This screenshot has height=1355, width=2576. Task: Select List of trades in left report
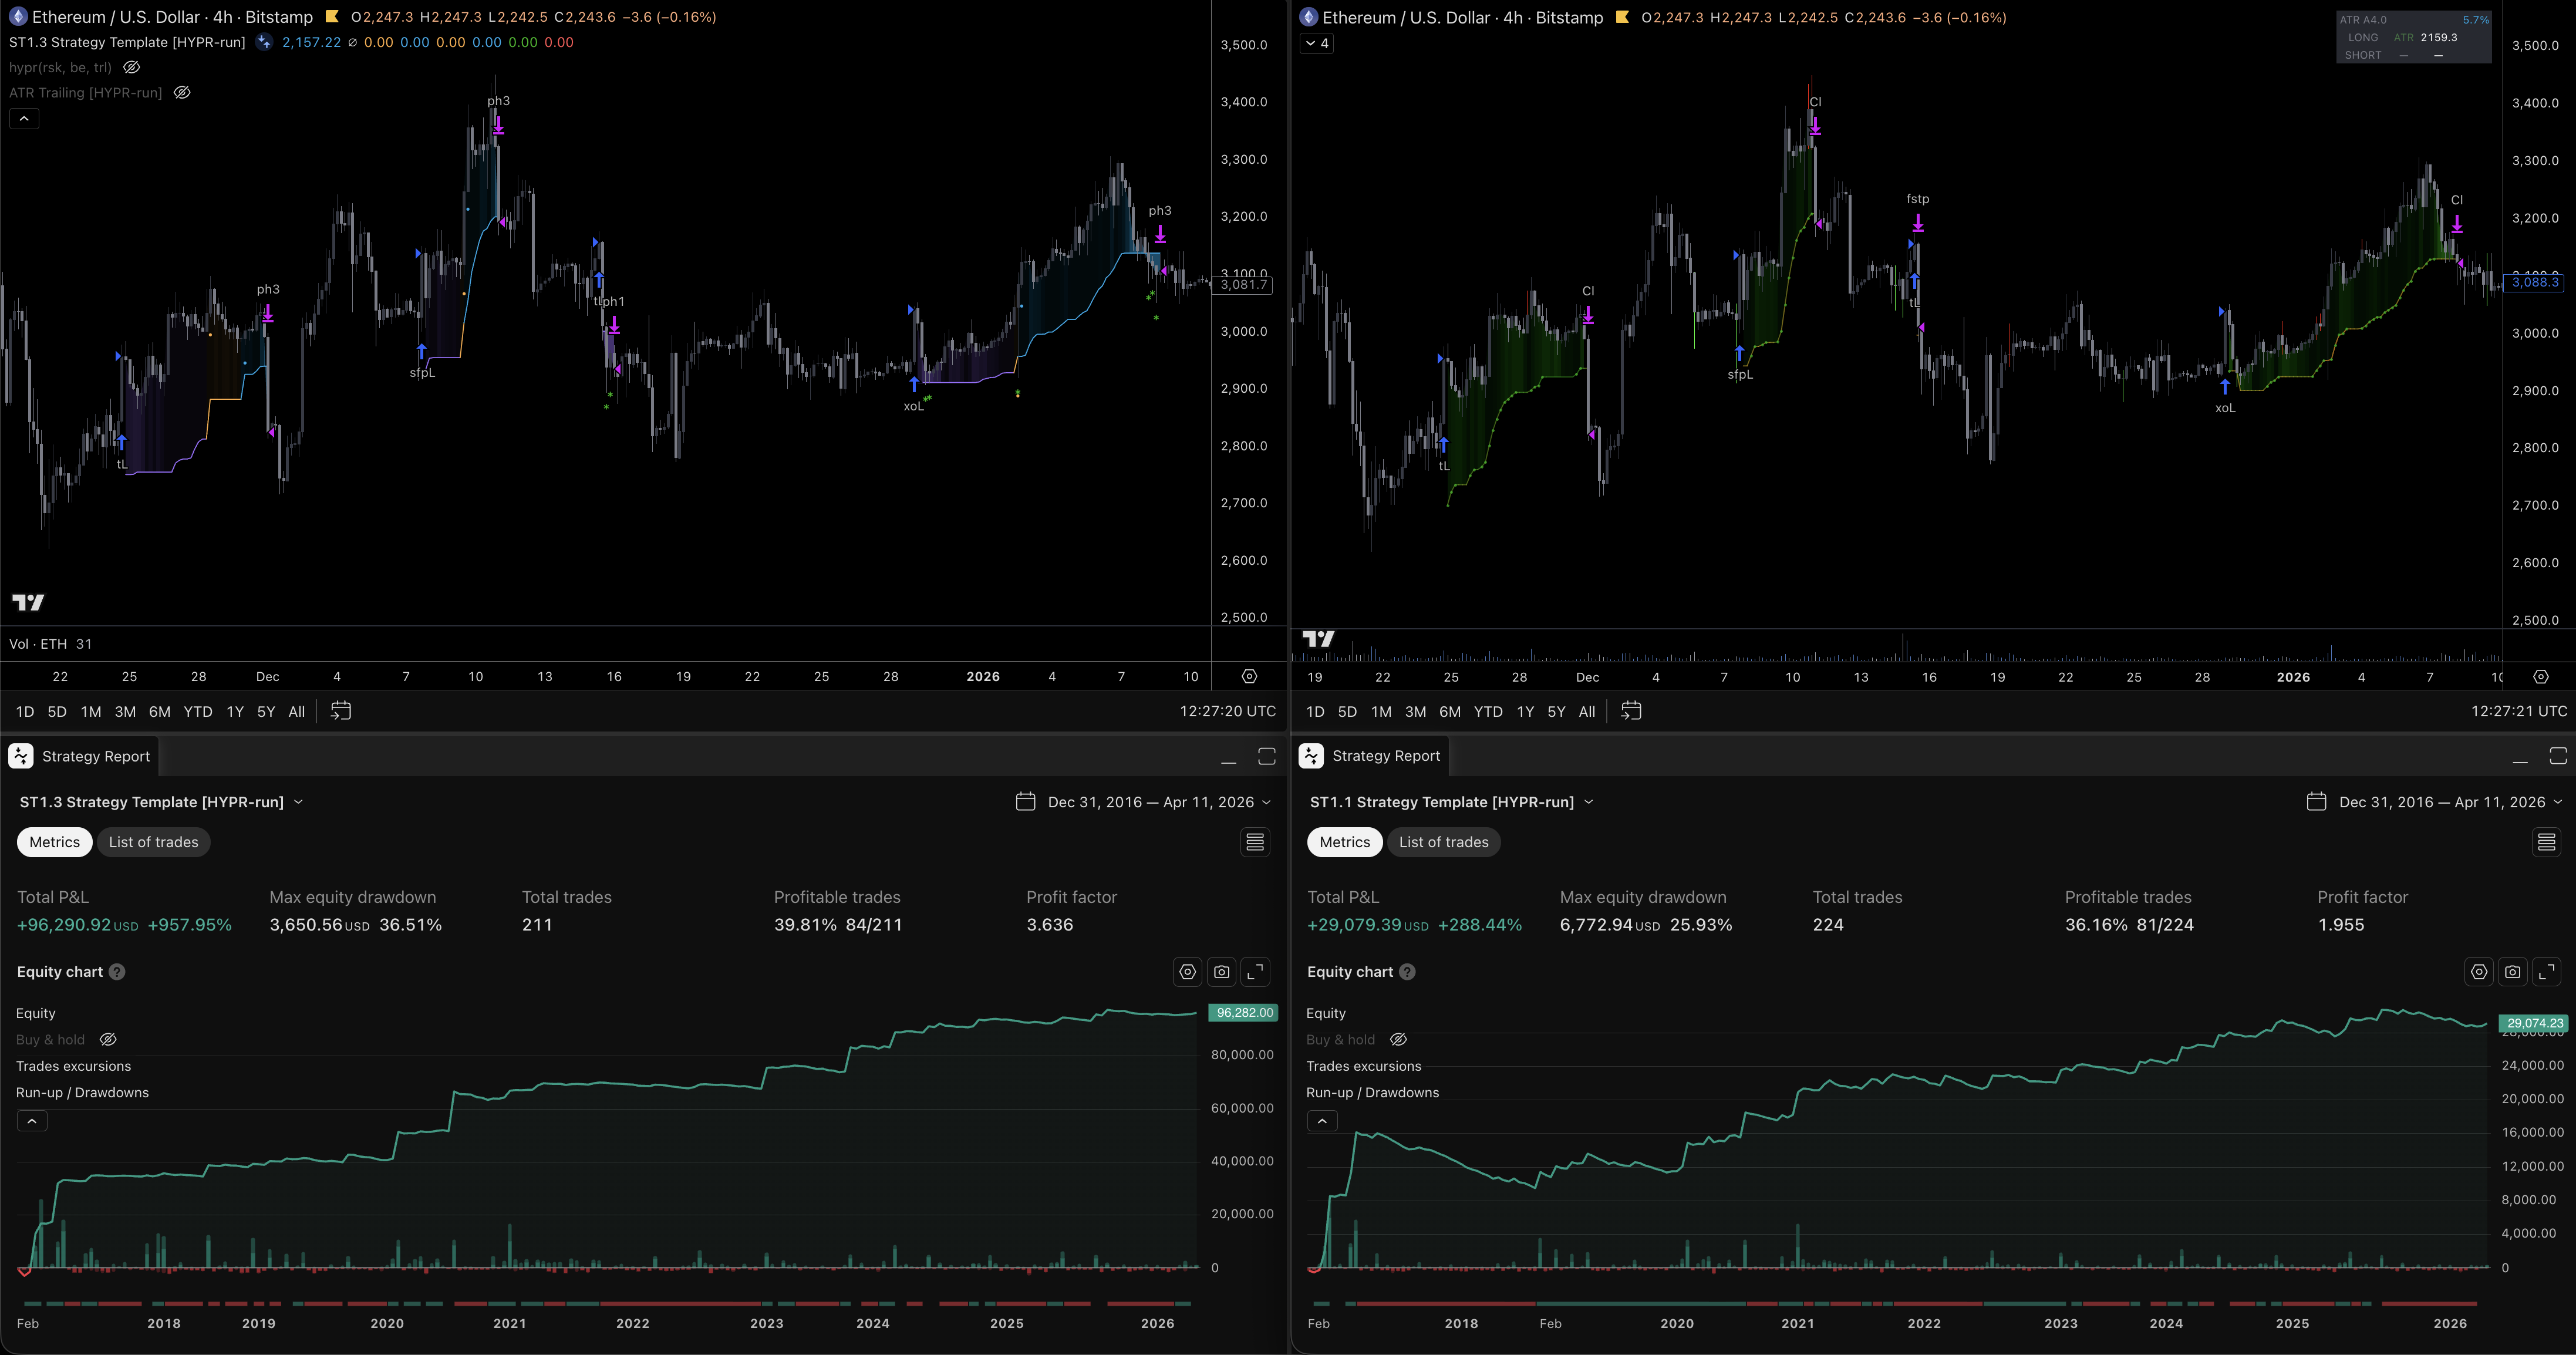(x=153, y=842)
